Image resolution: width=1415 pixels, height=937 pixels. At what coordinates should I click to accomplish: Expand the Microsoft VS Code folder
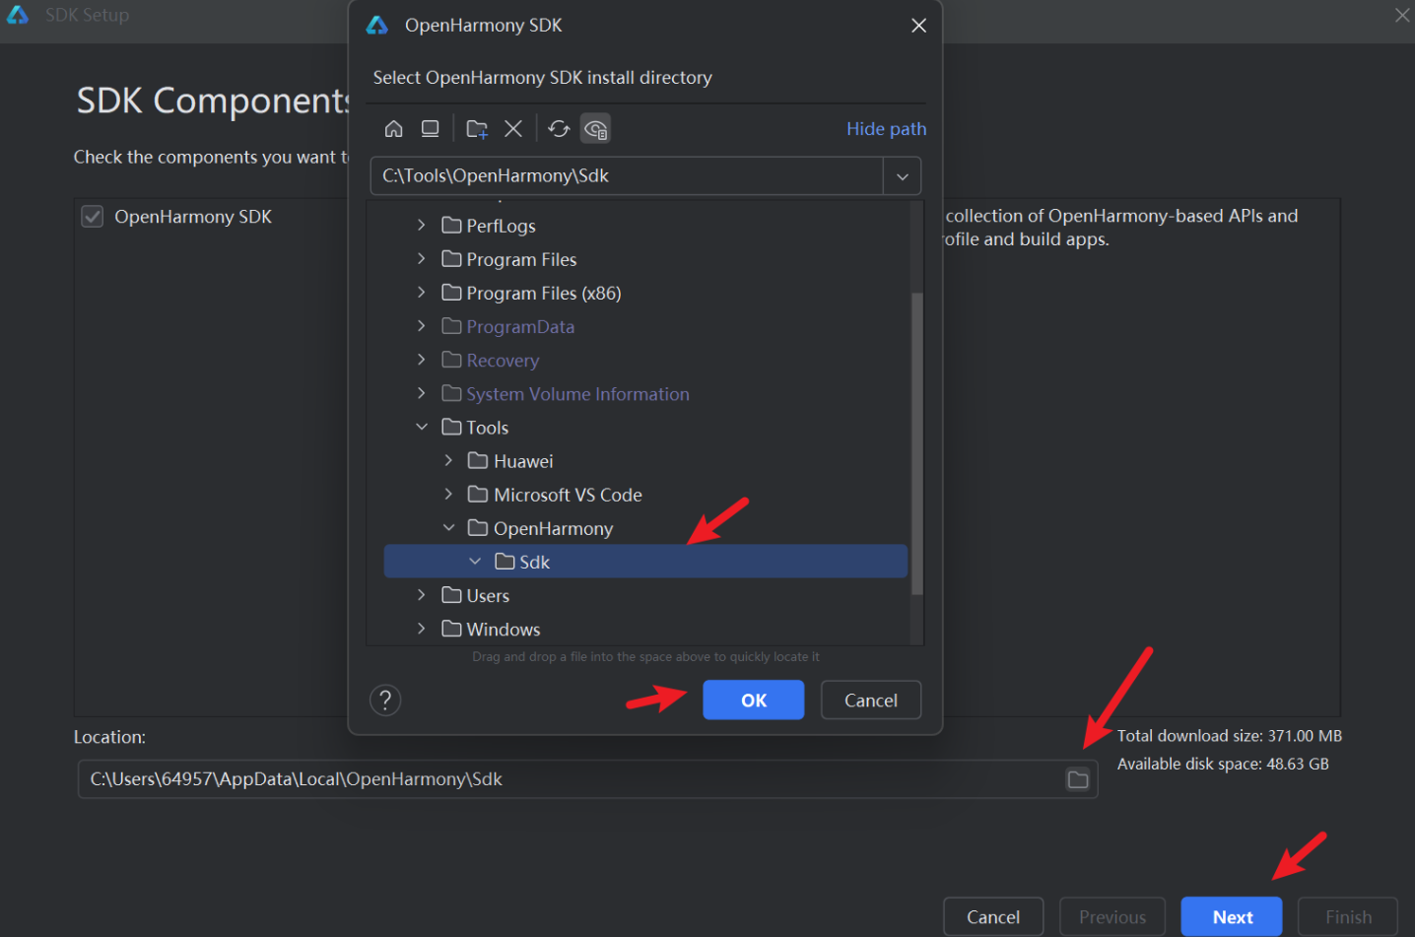coord(448,494)
